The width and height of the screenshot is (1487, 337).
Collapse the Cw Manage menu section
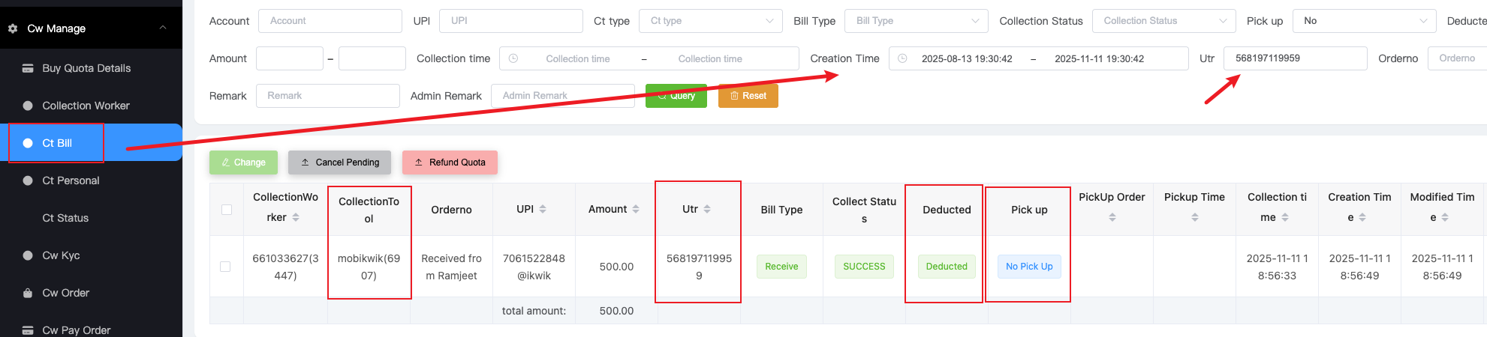(163, 28)
